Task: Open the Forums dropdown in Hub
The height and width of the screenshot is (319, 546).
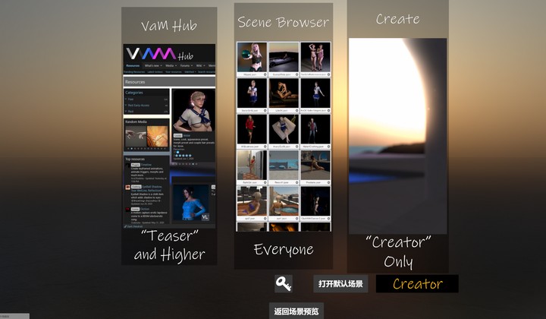Action: pos(187,65)
